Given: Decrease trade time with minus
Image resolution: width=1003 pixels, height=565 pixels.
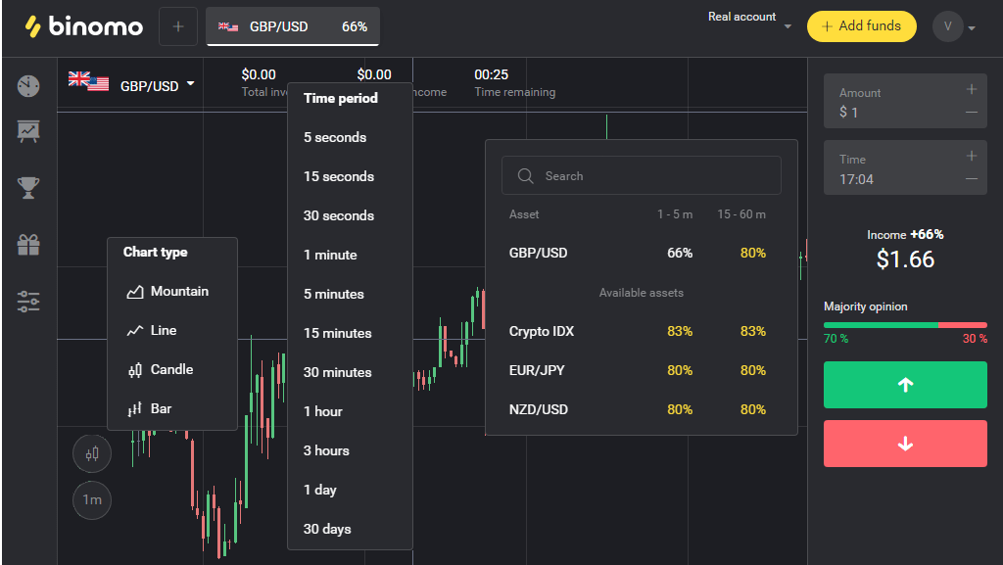Looking at the screenshot, I should point(971,179).
